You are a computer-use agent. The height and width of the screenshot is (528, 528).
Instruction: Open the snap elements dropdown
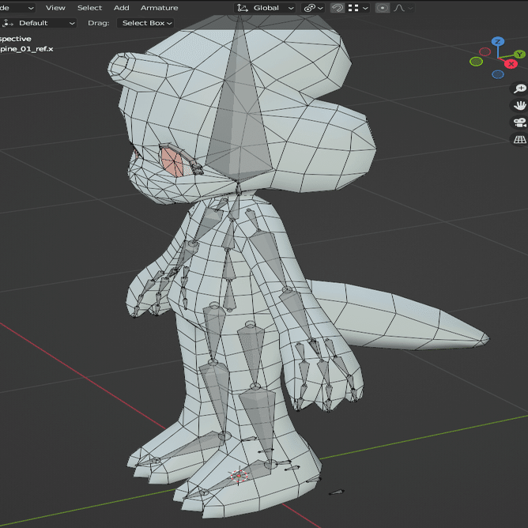357,8
